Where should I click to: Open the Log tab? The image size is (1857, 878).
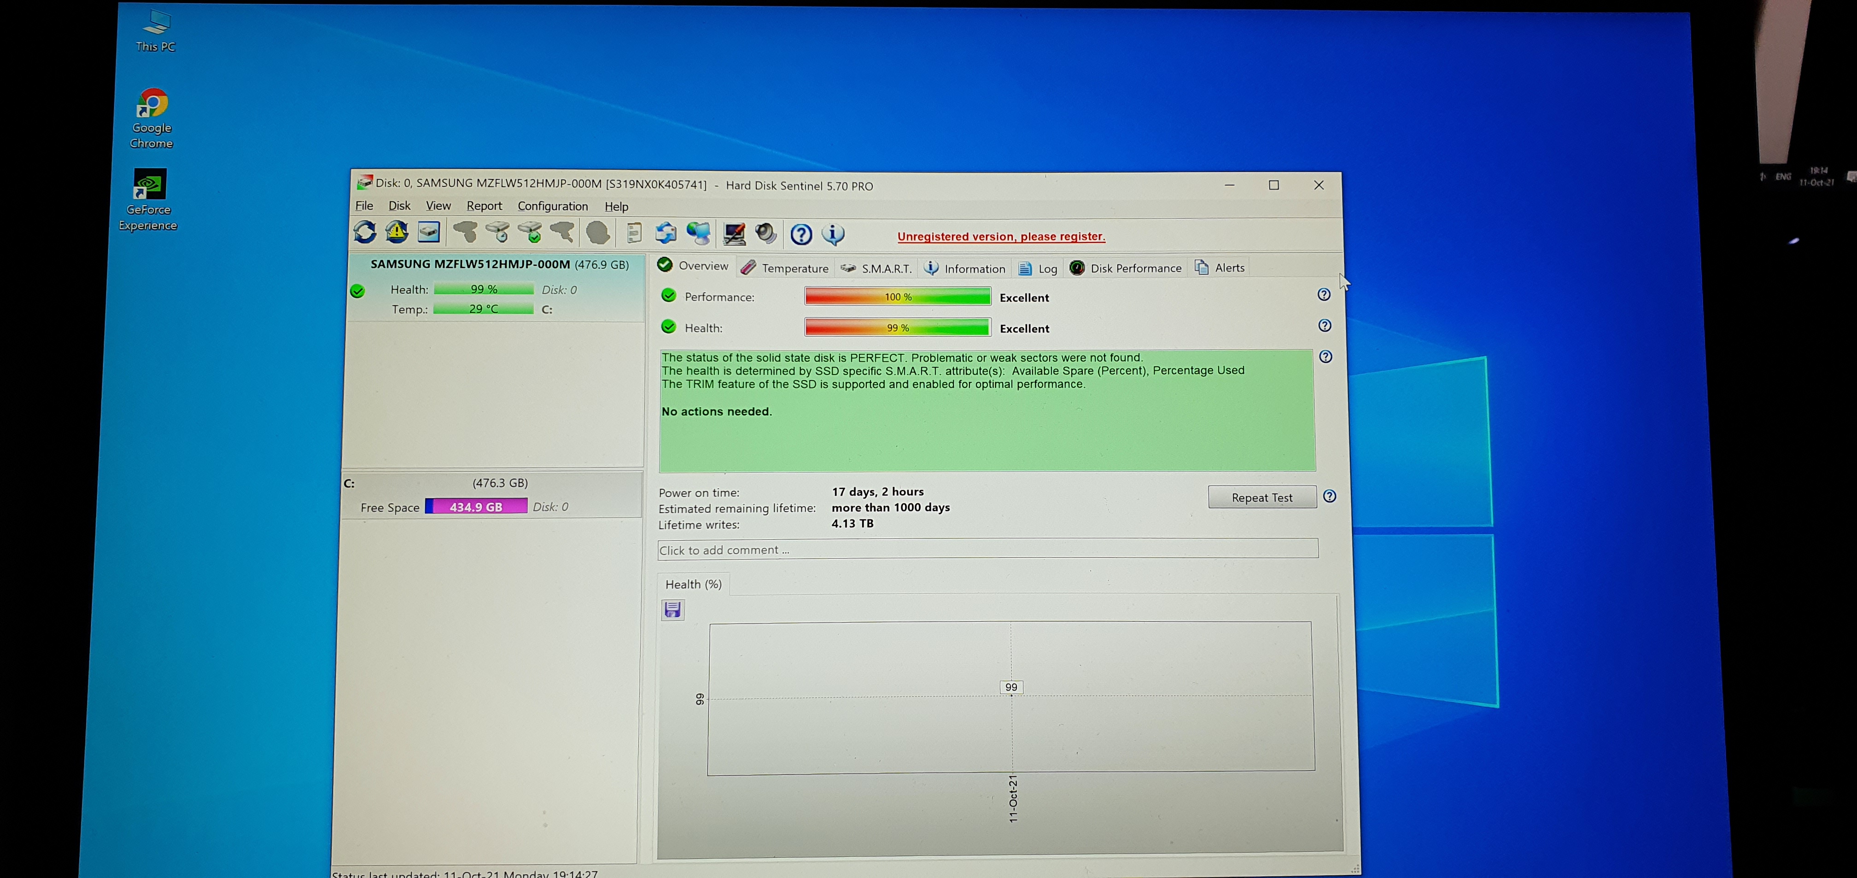tap(1038, 269)
